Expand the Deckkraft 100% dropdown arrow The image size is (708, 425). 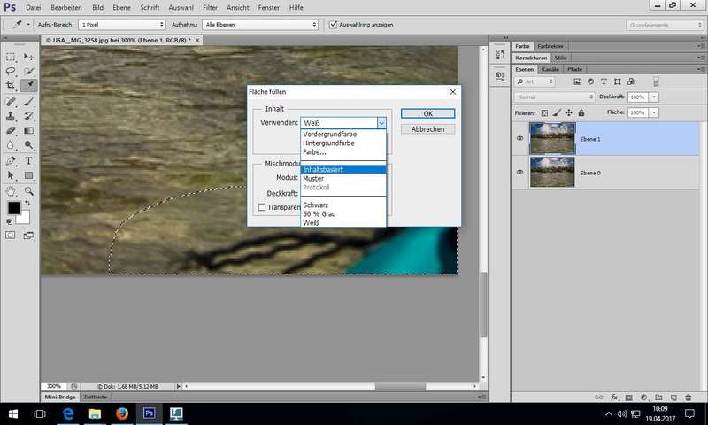(654, 97)
